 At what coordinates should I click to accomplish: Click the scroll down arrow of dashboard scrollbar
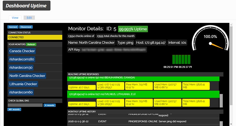(231, 124)
